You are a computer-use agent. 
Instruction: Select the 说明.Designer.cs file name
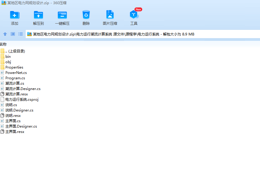[x=19, y=110]
